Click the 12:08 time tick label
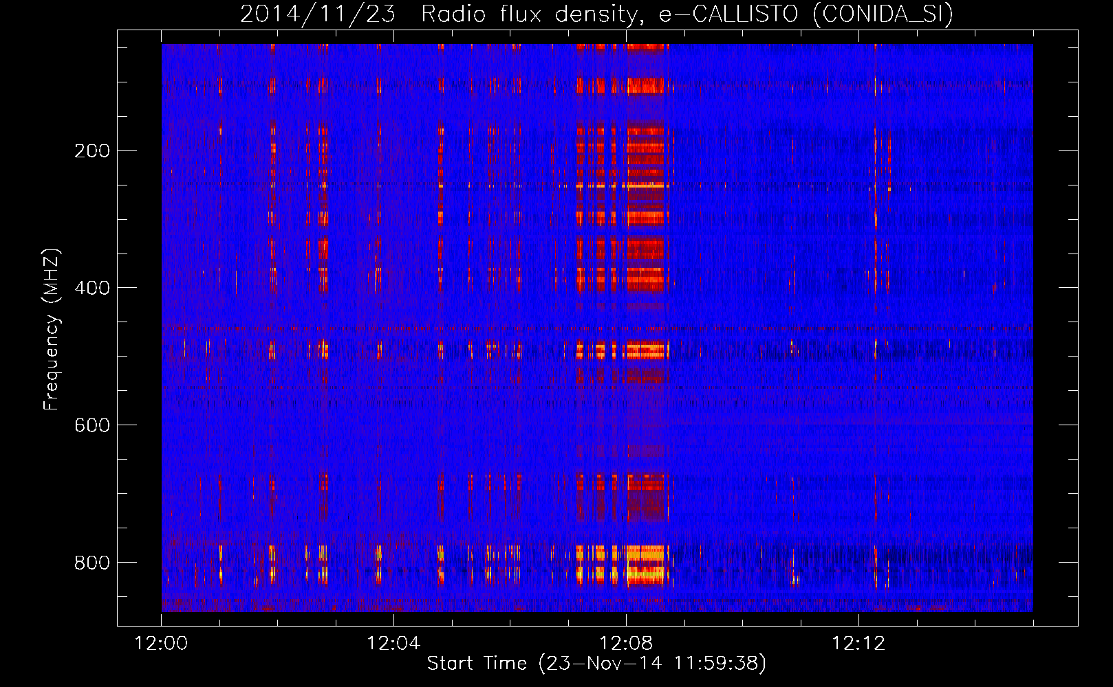The height and width of the screenshot is (687, 1113). 626,644
